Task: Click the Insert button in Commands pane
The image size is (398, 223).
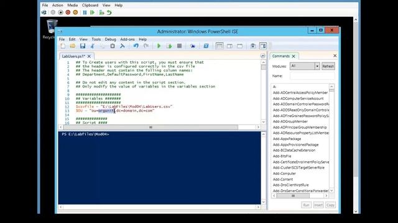Action: [318, 205]
